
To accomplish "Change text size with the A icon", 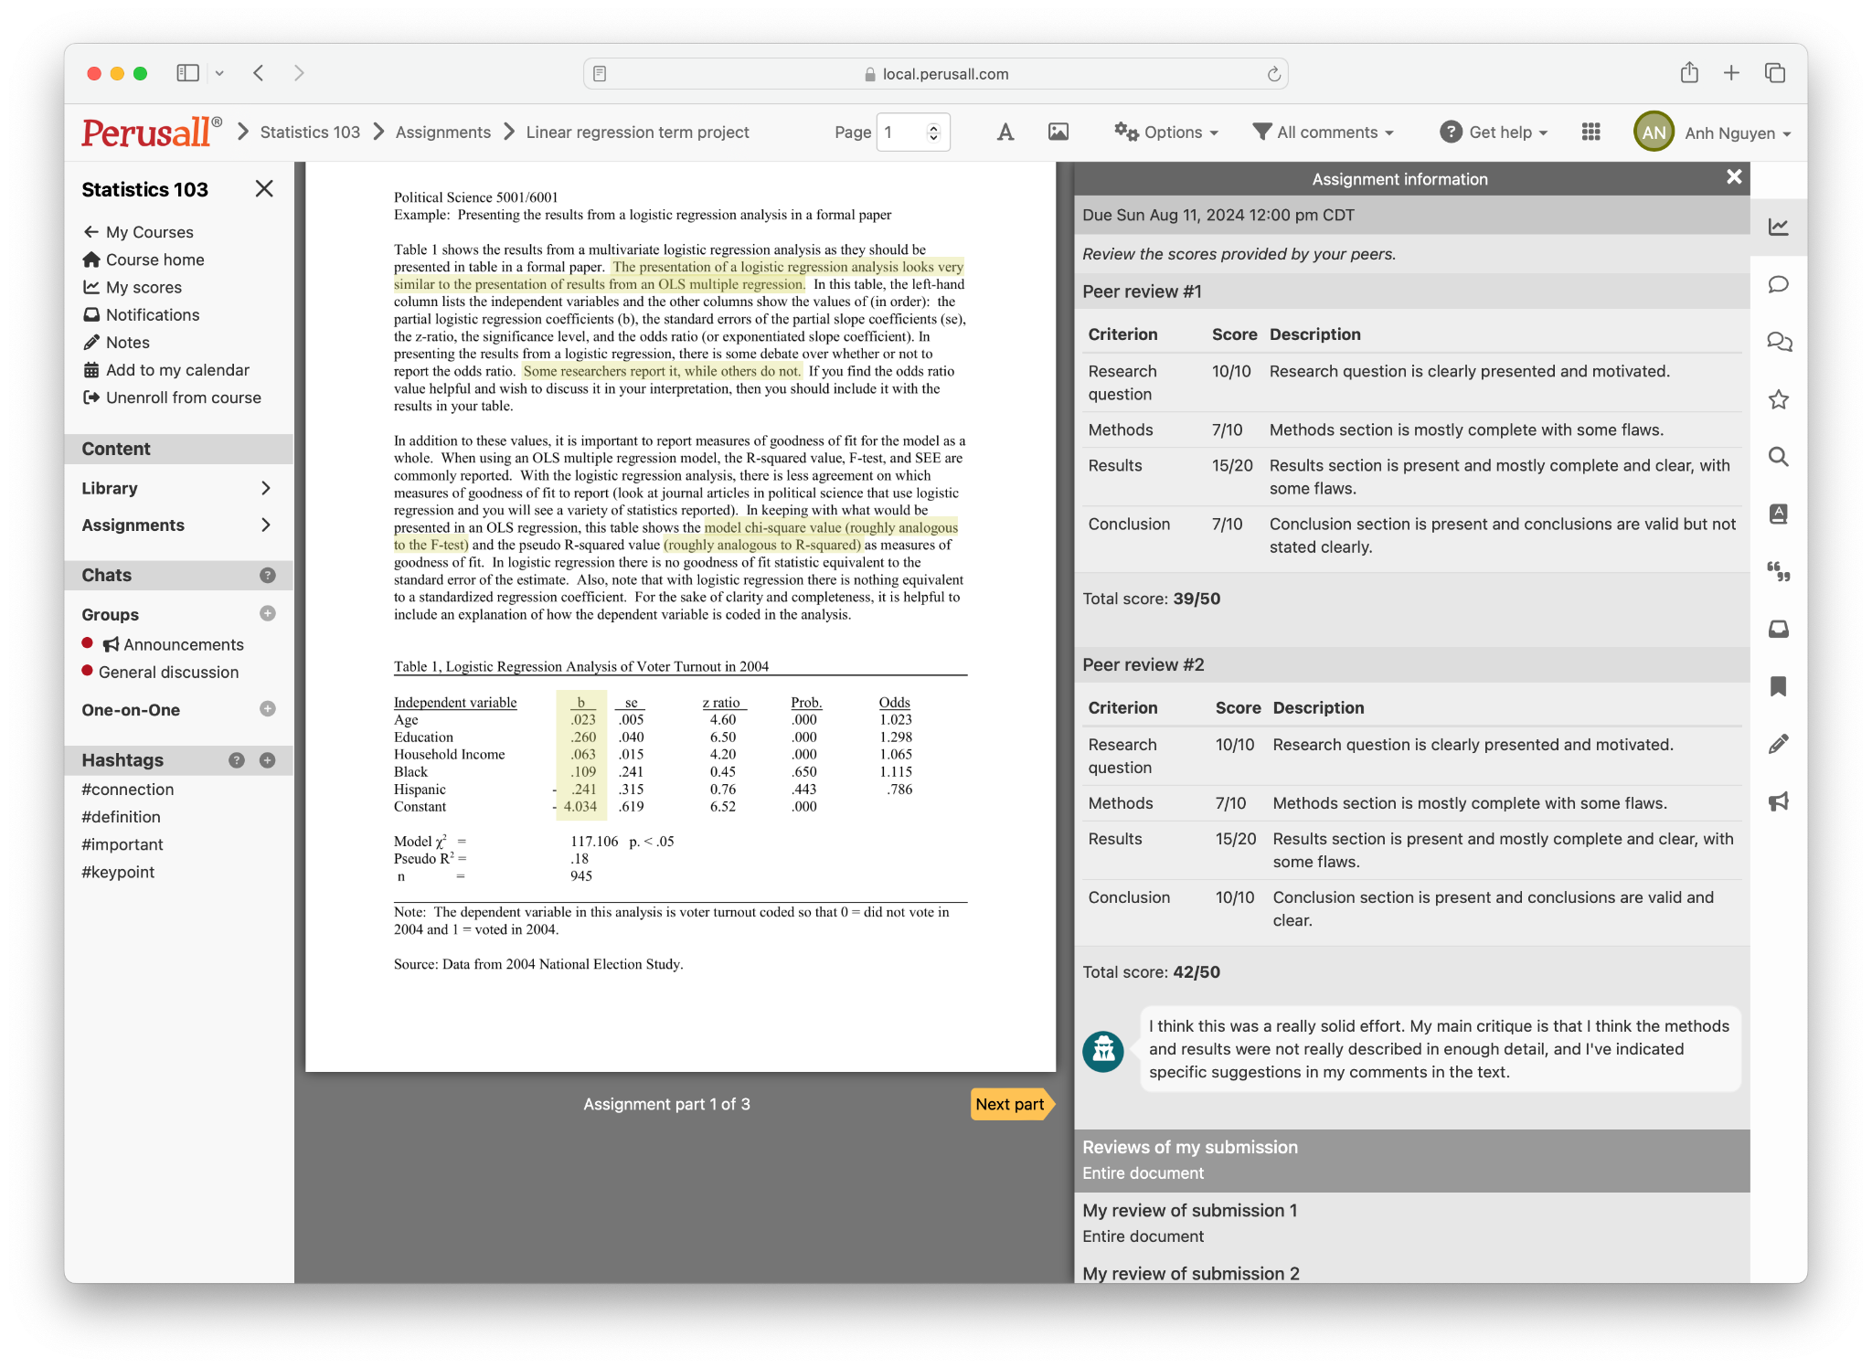I will pos(1005,132).
